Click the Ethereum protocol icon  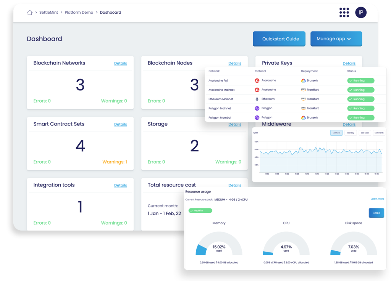point(257,99)
